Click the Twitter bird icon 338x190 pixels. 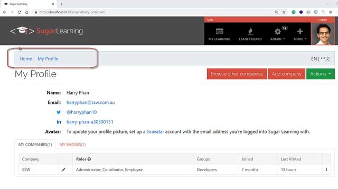(59, 112)
